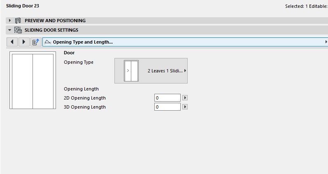Expand the Preview and Positioning panel triangle
328x174 pixels.
[10, 21]
